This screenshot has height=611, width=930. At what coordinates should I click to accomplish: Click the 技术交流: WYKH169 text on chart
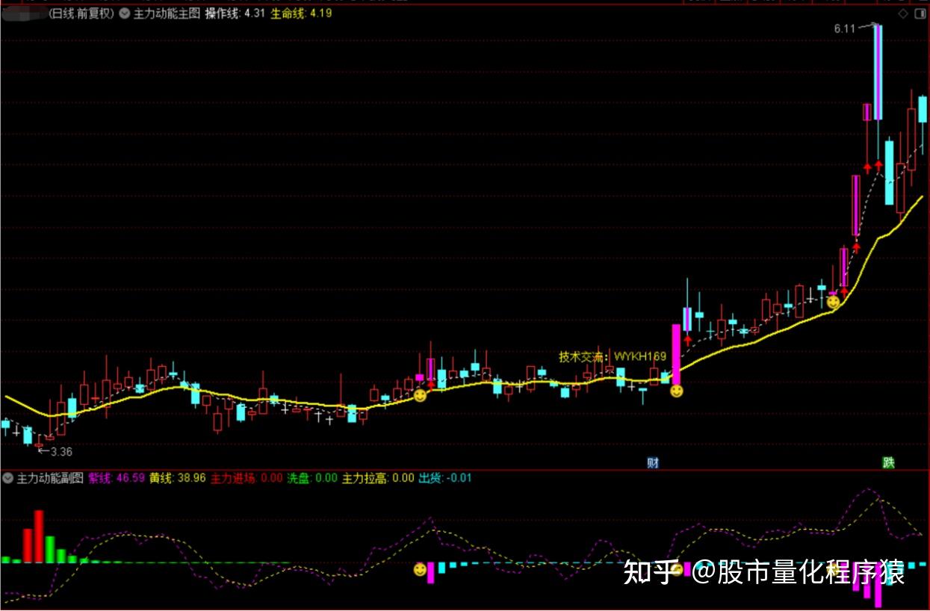point(613,357)
